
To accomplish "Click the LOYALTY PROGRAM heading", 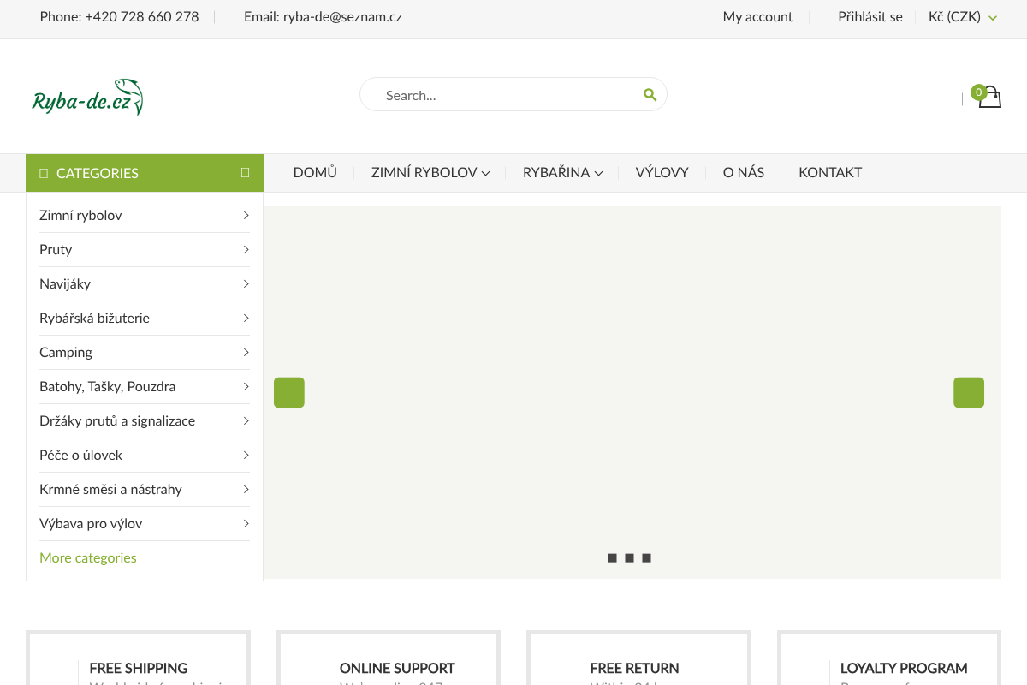I will (904, 668).
